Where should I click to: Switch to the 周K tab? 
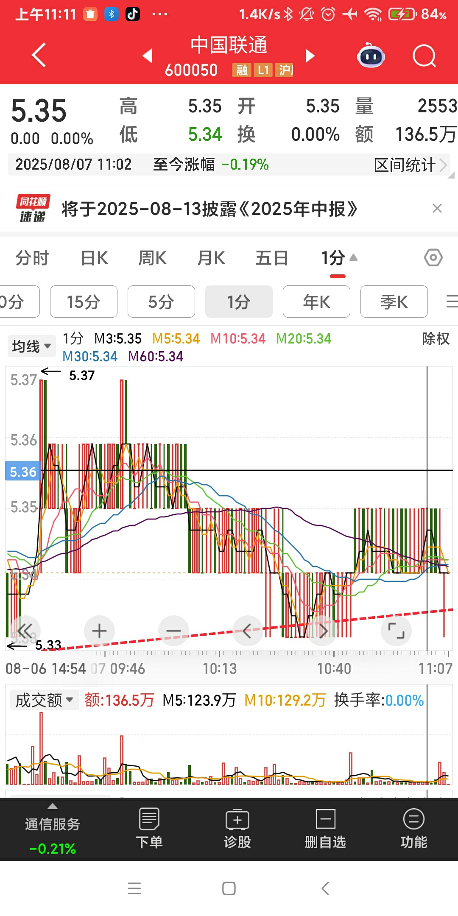coord(152,258)
